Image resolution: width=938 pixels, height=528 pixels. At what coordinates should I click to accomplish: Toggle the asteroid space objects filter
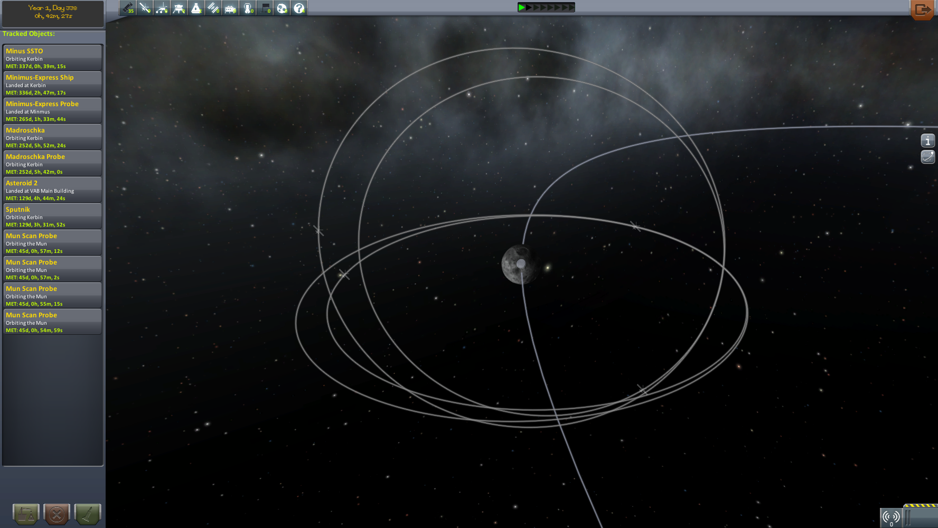282,8
